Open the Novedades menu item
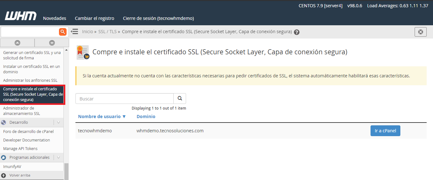Viewport: 433px width, 180px height. tap(55, 18)
